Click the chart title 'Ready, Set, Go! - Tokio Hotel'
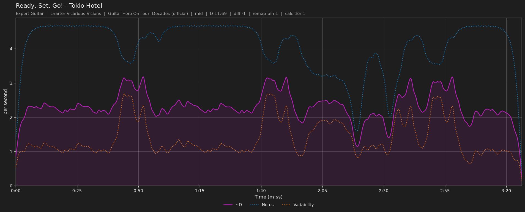Image resolution: width=525 pixels, height=212 pixels. [x=59, y=6]
